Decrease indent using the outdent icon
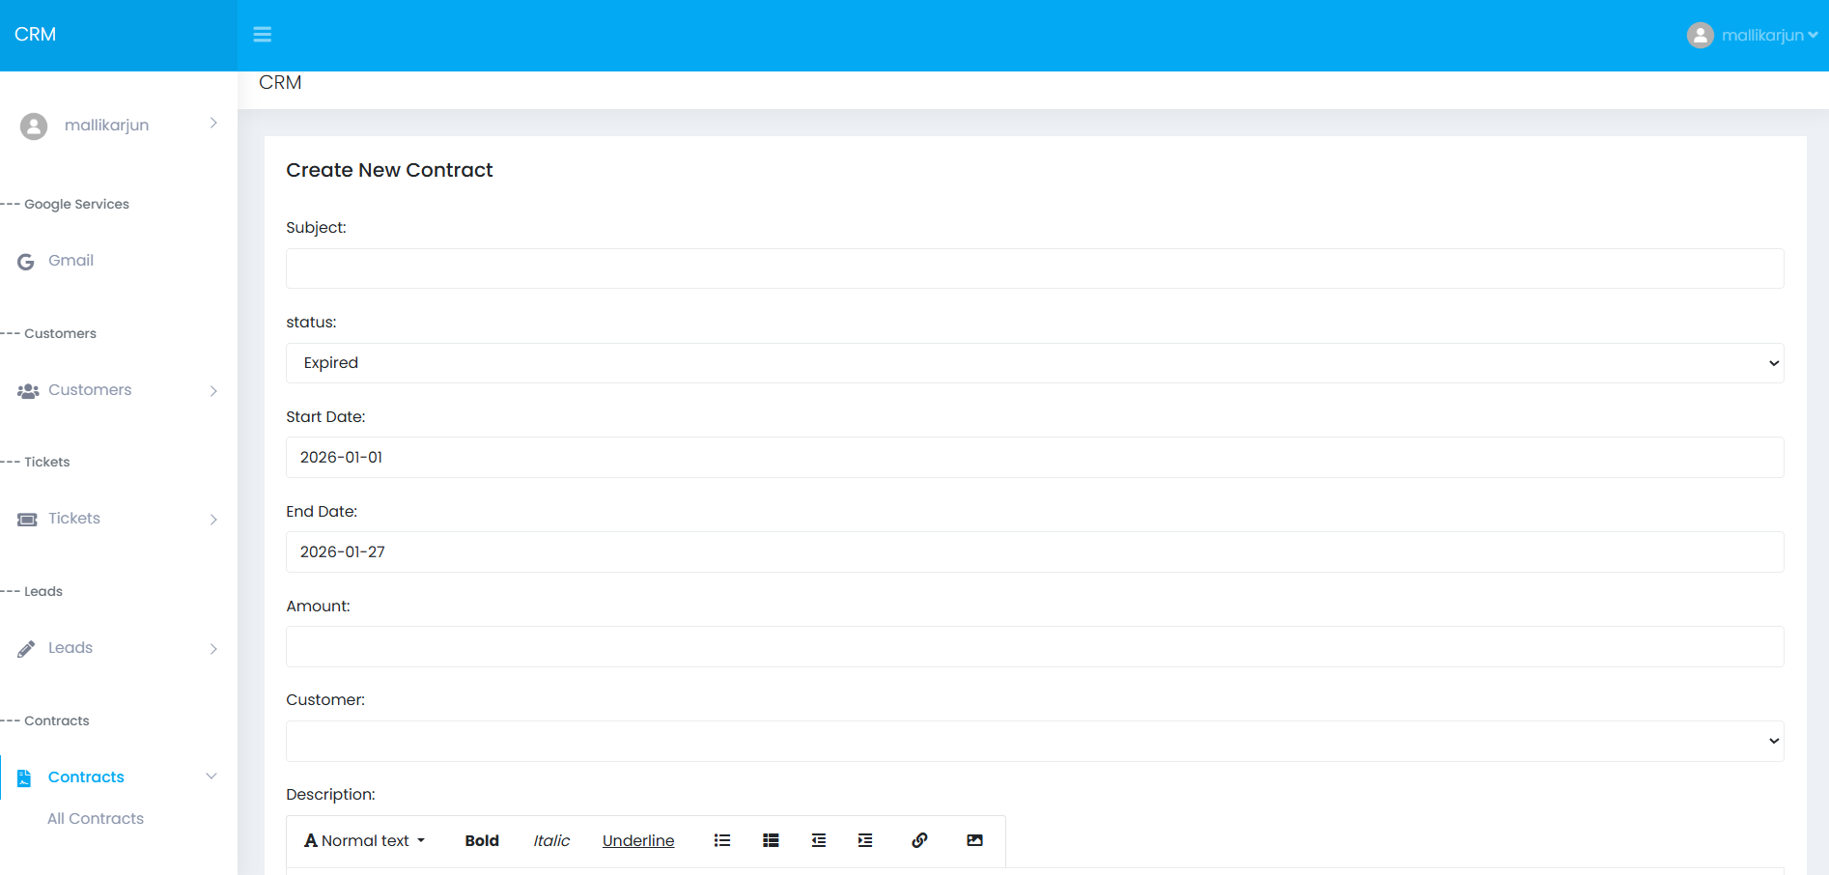The width and height of the screenshot is (1829, 875). (x=818, y=840)
